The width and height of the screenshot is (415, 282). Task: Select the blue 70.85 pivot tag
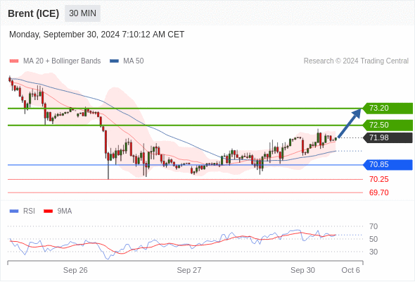coord(388,165)
